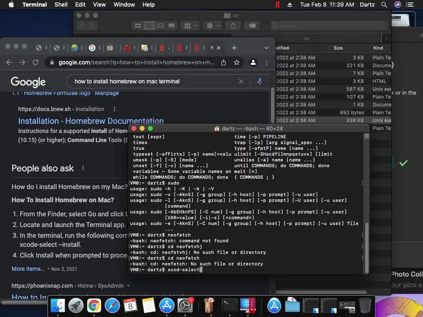Open the View menu
This screenshot has height=317, width=423.
click(x=99, y=5)
